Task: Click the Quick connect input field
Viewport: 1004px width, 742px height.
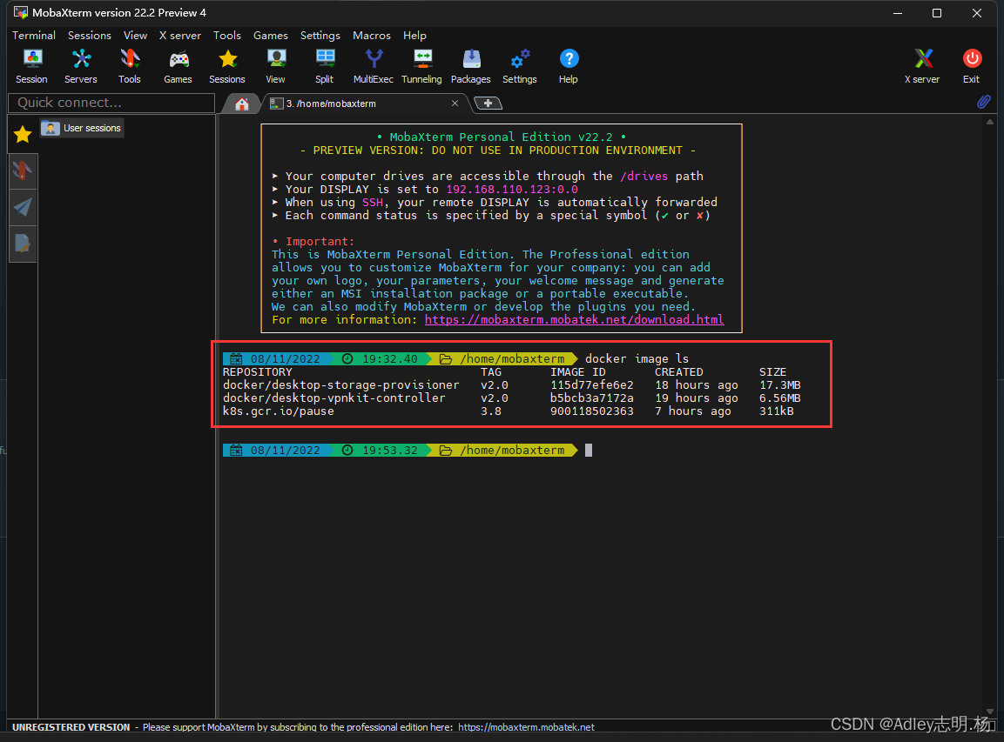Action: 111,103
